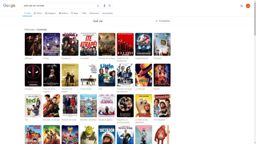Open the Zootopia poster
The width and height of the screenshot is (256, 144).
pos(162,44)
